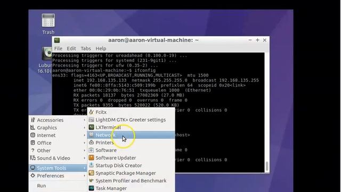Click the Internet globe icon
341x192 pixels.
(33, 135)
